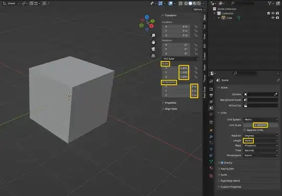Open the Render properties tab icon

coord(211,89)
